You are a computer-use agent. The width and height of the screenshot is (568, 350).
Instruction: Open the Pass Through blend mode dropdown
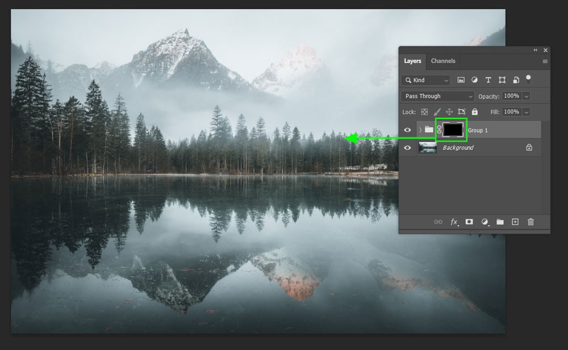[437, 96]
